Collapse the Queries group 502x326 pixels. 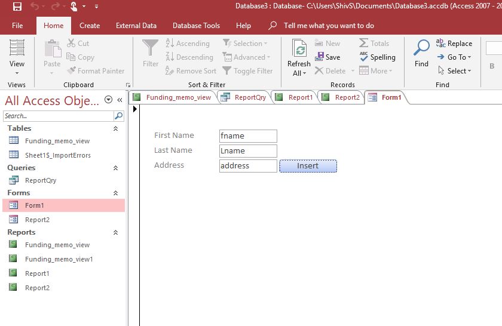(115, 168)
